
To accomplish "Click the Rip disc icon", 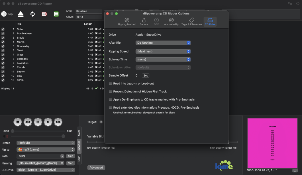I will 4,14.
